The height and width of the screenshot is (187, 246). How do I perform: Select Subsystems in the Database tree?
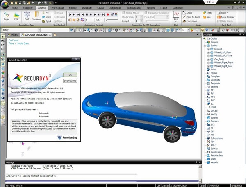(x=216, y=138)
